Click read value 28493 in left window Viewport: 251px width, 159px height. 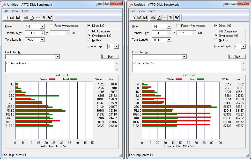click(x=113, y=96)
